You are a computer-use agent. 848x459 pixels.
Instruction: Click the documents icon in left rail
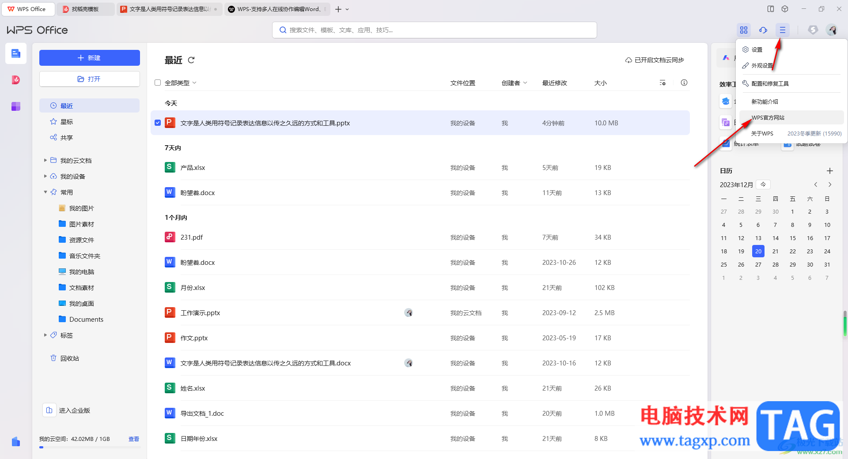[x=16, y=53]
